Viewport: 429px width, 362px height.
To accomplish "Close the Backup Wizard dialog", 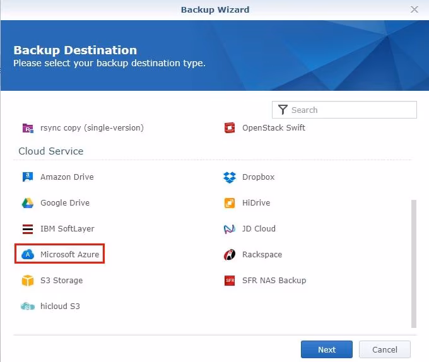I will (414, 9).
